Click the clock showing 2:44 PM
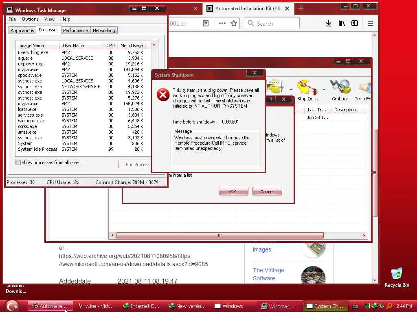 404,306
